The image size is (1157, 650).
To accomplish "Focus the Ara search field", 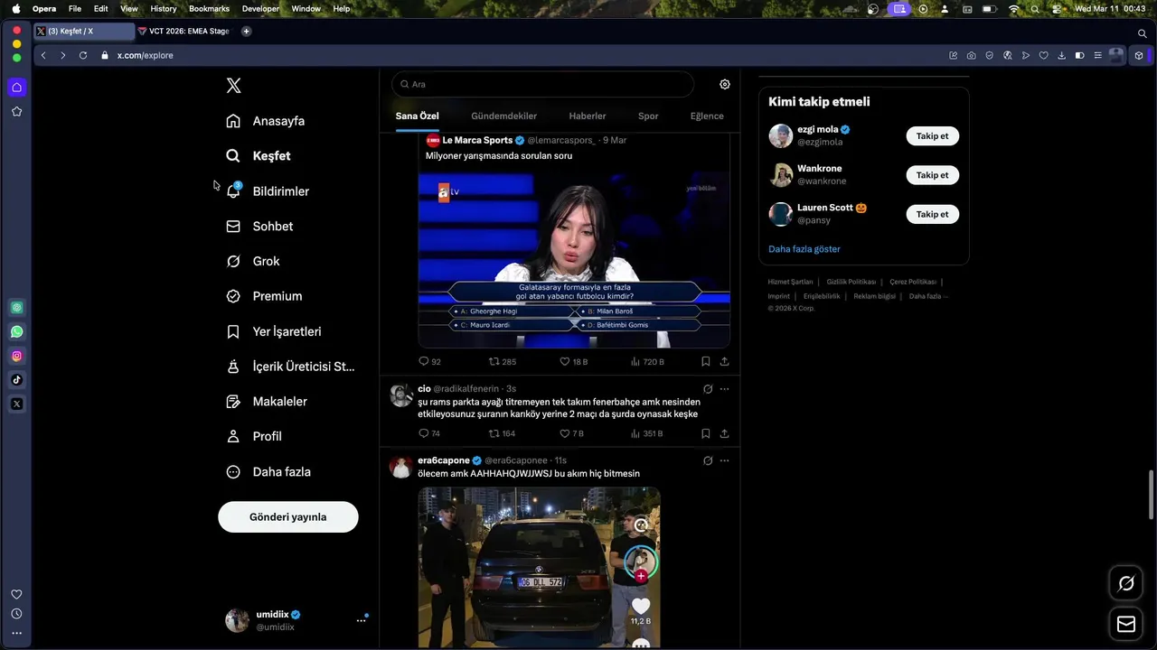I will point(542,84).
